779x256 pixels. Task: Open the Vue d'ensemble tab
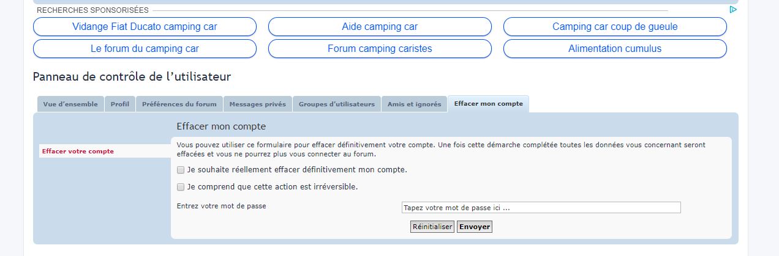[x=70, y=104]
